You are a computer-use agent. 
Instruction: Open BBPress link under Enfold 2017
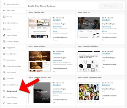click(x=104, y=31)
